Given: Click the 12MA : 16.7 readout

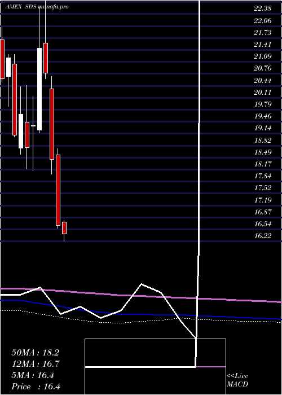Looking at the screenshot, I should (35, 364).
